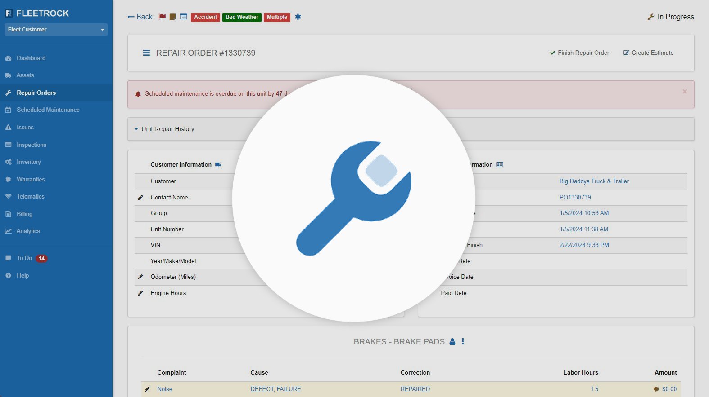Screen dimensions: 709x397
Task: Click the truck icon beside Customer Information
Action: 218,165
